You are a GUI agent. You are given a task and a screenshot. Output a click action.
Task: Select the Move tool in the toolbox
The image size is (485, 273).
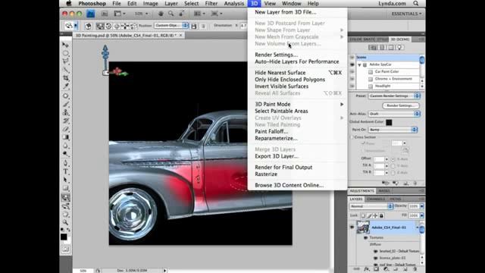(66, 45)
